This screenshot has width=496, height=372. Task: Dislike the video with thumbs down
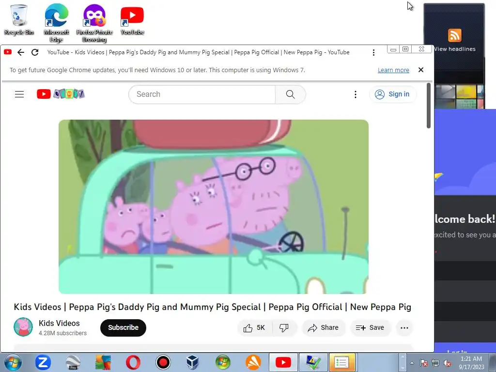pyautogui.click(x=284, y=328)
